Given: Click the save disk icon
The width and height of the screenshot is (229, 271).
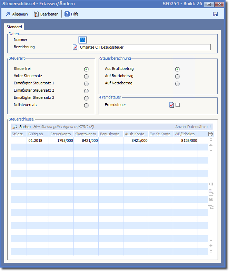Looking at the screenshot, I should click(215, 14).
